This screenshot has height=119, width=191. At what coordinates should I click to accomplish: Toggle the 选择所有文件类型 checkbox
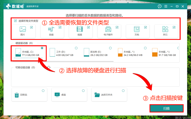[16, 21]
